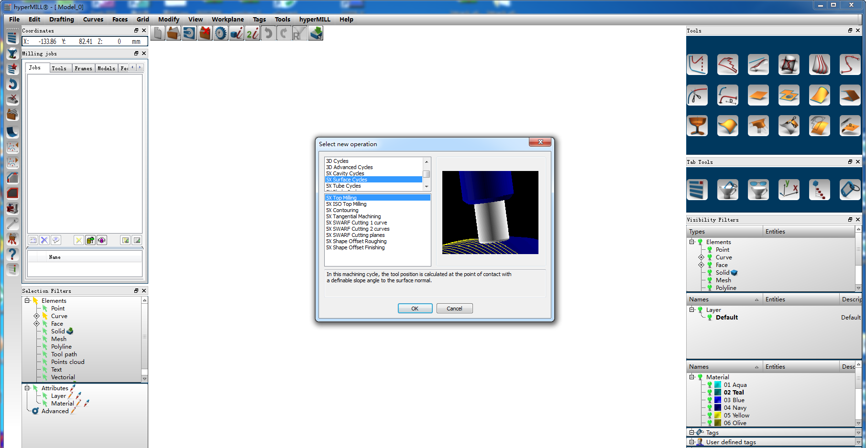Viewport: 866px width, 448px height.
Task: Click the wrench icon in left sidebar
Action: 12,223
